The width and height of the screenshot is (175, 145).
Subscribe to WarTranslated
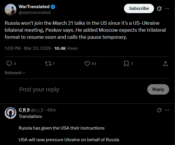click(139, 8)
